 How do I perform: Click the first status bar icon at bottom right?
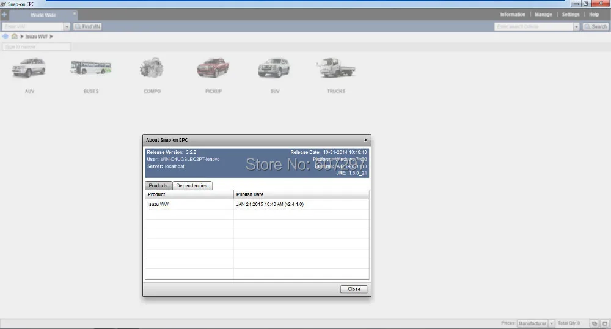point(595,323)
